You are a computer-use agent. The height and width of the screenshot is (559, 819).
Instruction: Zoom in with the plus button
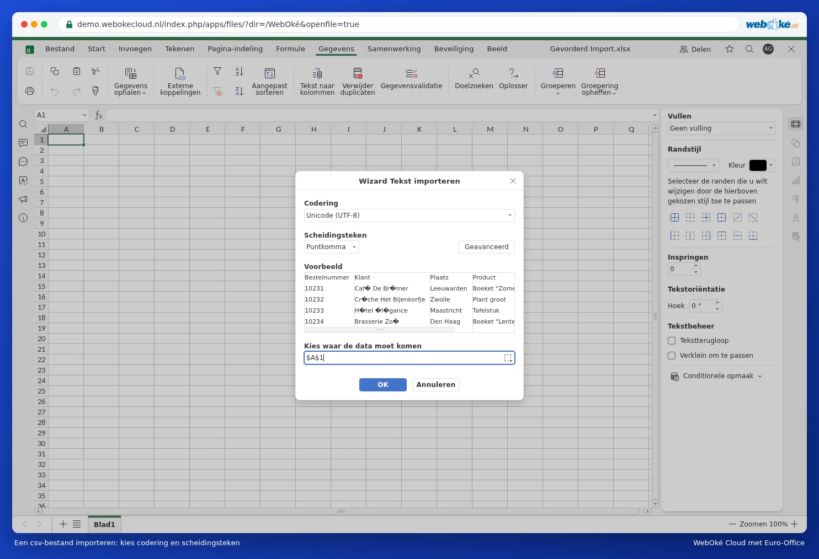pyautogui.click(x=795, y=524)
